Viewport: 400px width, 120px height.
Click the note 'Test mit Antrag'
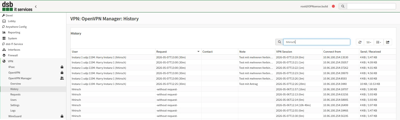248,84
